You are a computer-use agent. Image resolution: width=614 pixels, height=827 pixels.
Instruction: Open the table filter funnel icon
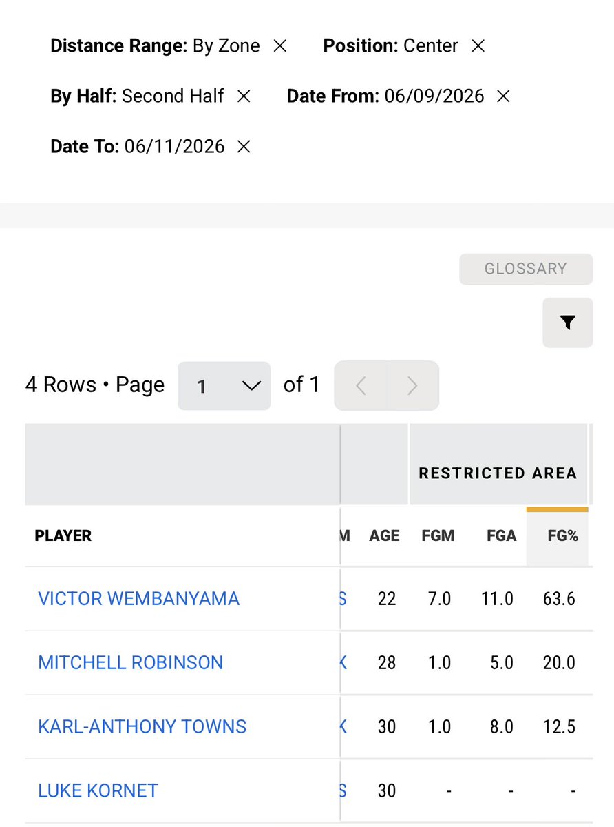[567, 323]
